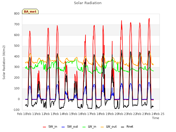This screenshot has height=132, width=176.
Task: Click the green LW_in legend swatch
Action: tap(84, 127)
